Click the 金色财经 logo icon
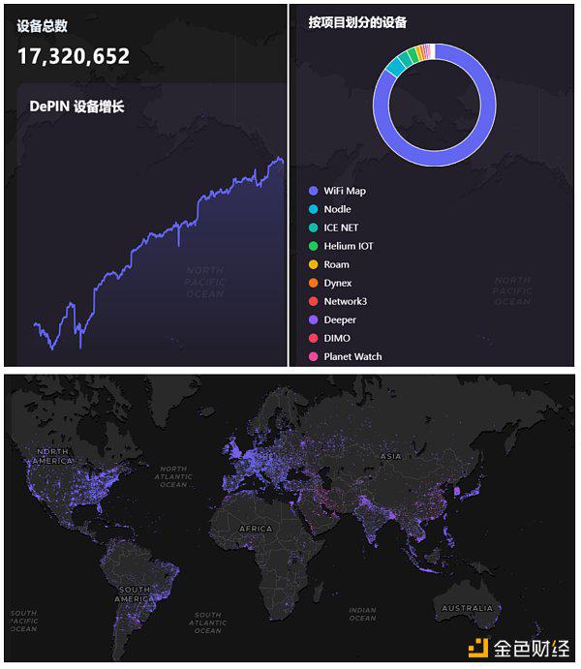The height and width of the screenshot is (669, 581). 477,648
